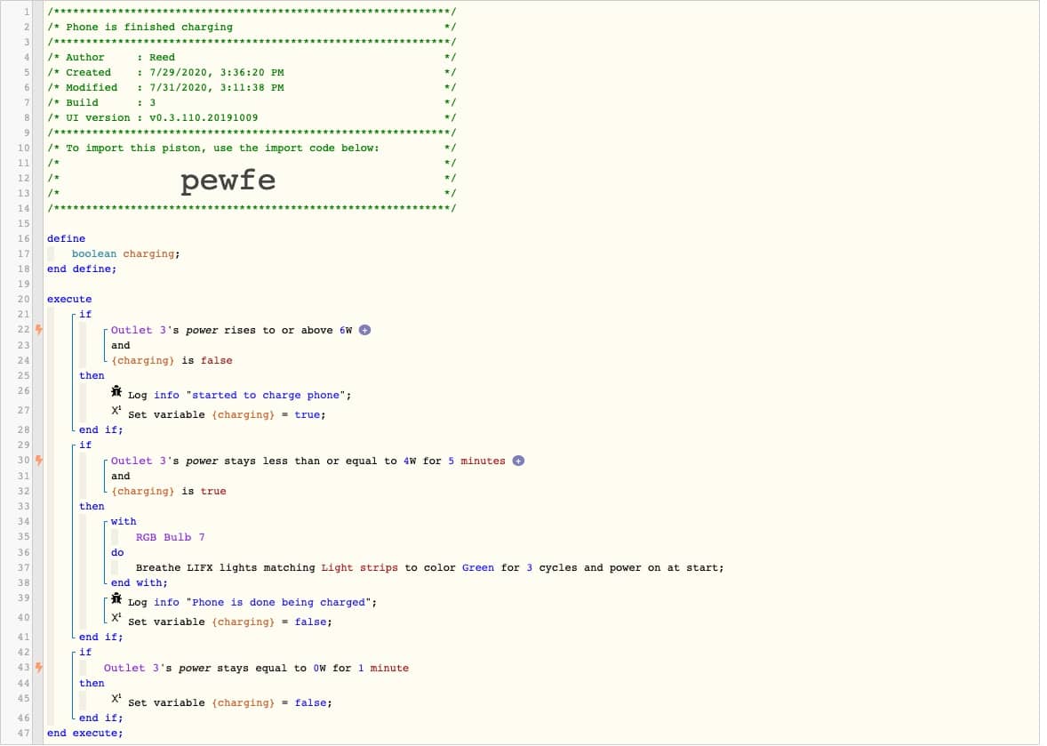
Task: Click the "then" keyword on line 25
Action: pyautogui.click(x=92, y=375)
